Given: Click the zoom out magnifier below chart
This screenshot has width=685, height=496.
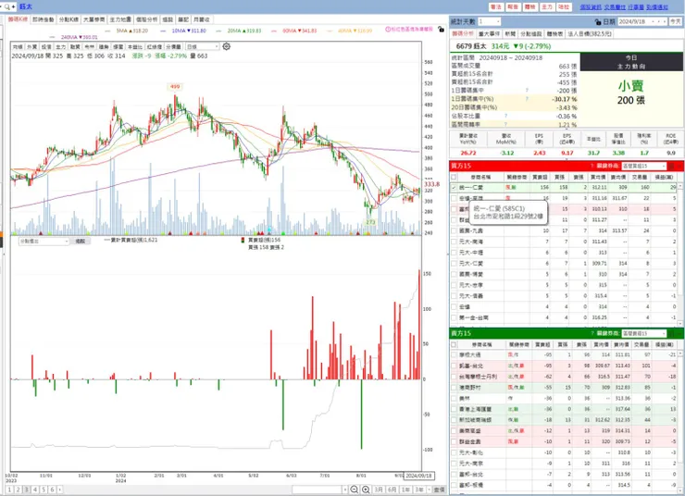Looking at the screenshot, I should point(355,490).
